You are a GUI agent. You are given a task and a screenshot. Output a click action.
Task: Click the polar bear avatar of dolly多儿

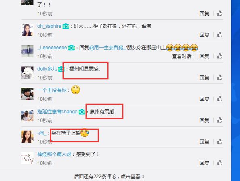point(27,73)
